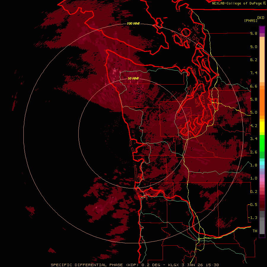Click the 3.4 scale value
Image resolution: width=267 pixels, height=267 pixels.
[254, 139]
